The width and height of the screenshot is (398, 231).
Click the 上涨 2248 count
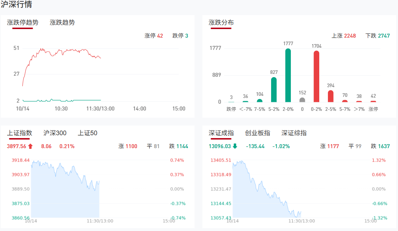click(x=344, y=36)
